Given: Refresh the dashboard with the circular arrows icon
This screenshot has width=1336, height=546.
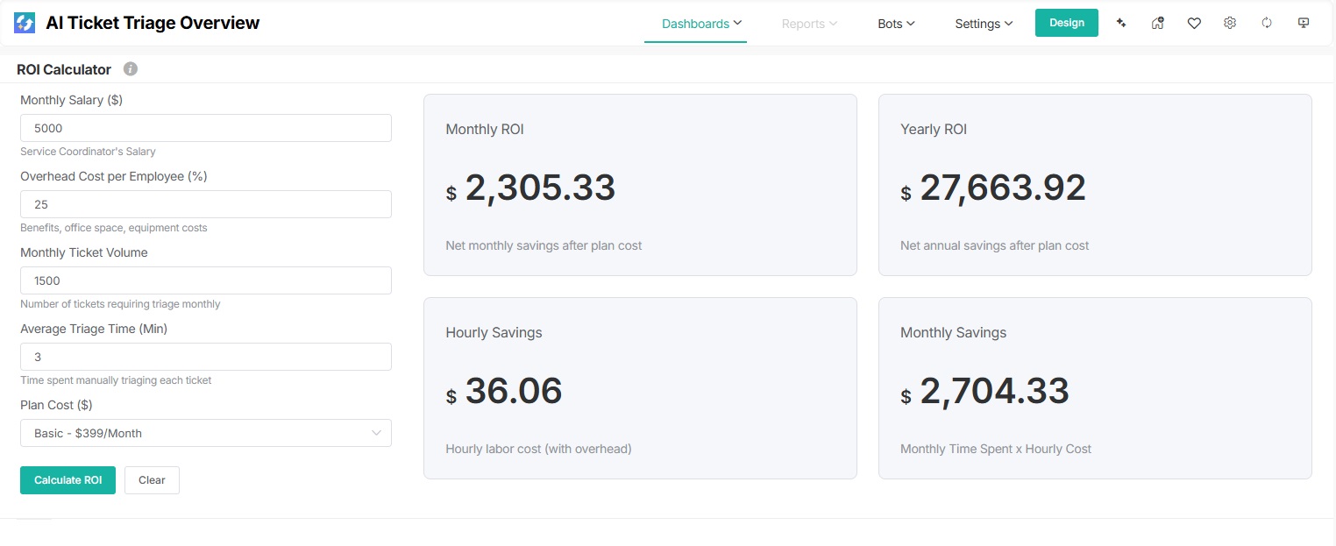Looking at the screenshot, I should (x=1267, y=24).
